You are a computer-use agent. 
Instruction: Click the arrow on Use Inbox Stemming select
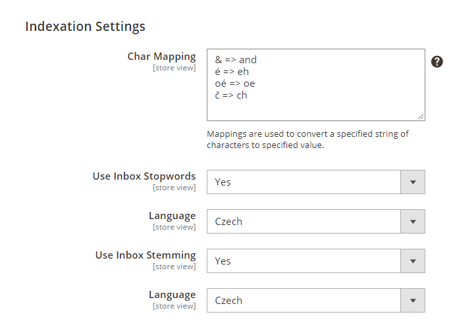[413, 261]
